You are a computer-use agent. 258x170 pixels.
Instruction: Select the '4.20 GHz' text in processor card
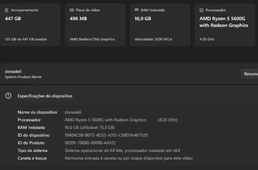coord(207,39)
